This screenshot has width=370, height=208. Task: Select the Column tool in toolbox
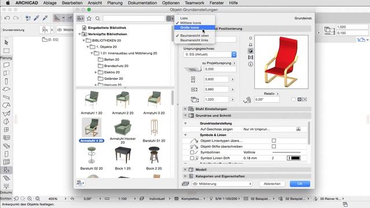[x=6, y=81]
